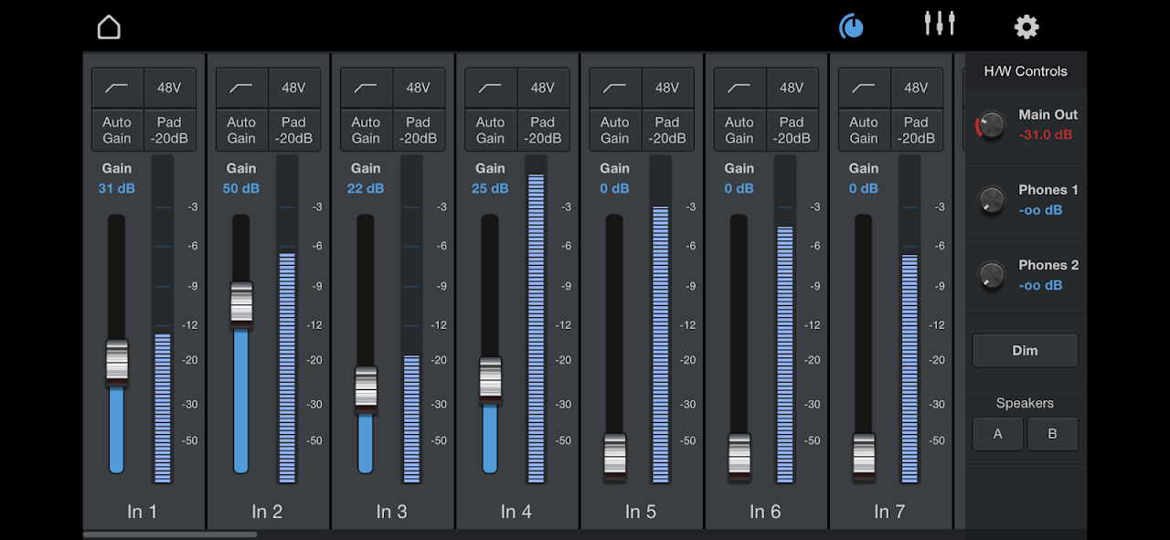Screen dimensions: 1170x540
Task: Start Auto Gain on In 7
Action: [863, 130]
